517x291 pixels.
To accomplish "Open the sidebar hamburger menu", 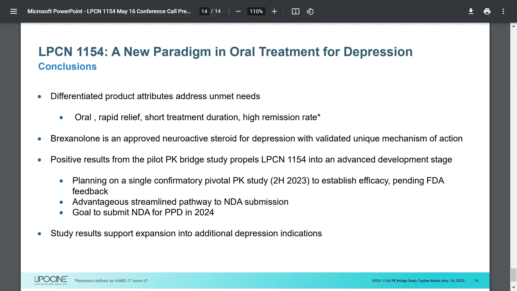I will pos(14,11).
